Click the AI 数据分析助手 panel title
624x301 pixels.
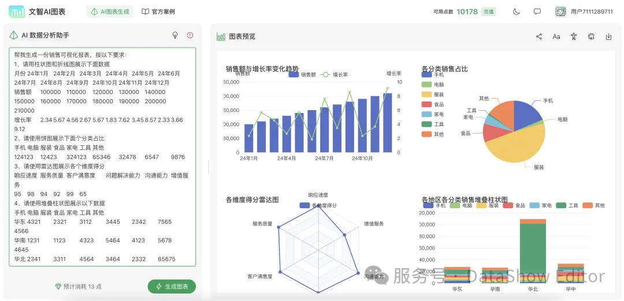[46, 35]
